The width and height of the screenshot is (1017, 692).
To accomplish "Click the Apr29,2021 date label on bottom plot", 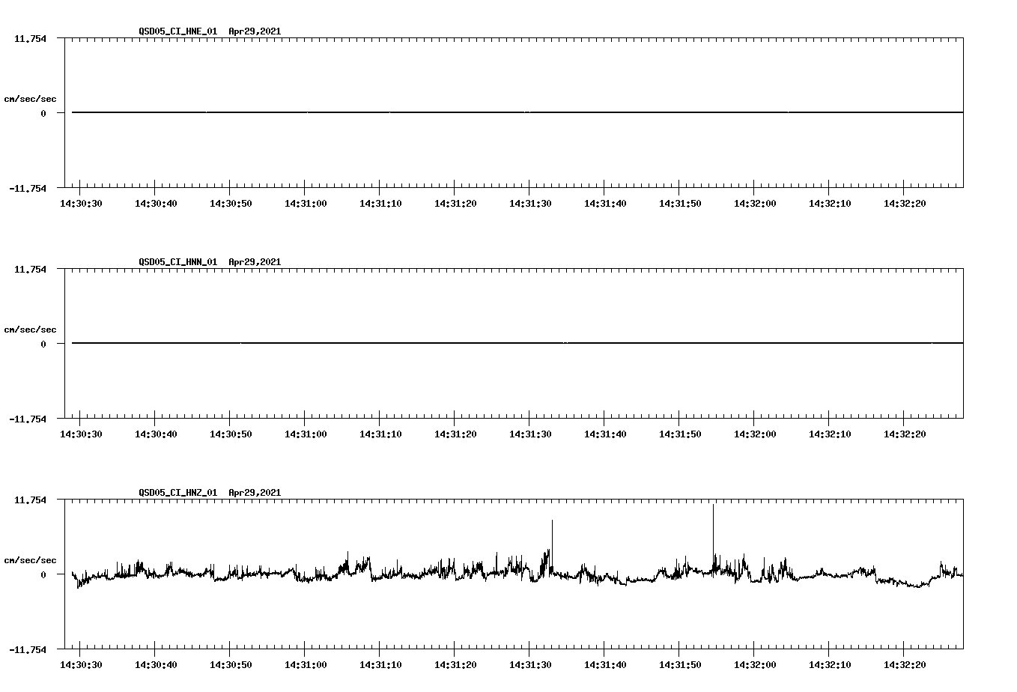I will point(255,493).
